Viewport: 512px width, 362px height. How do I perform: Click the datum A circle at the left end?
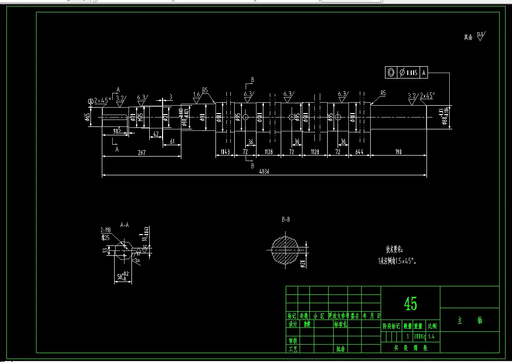pyautogui.click(x=90, y=102)
